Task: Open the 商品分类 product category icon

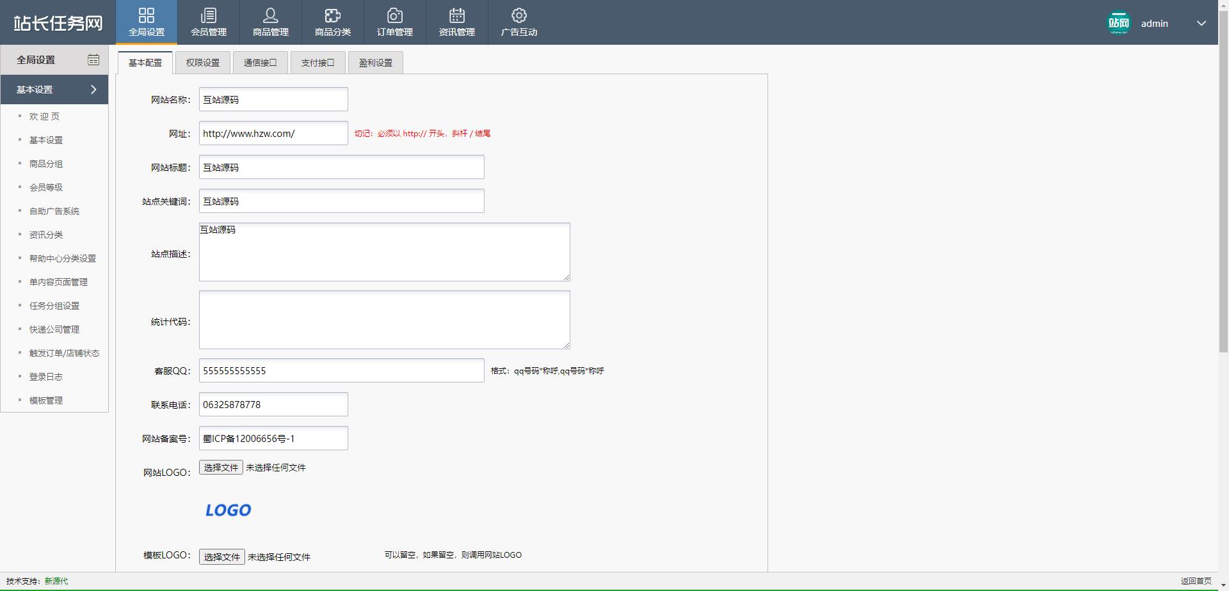Action: point(333,15)
